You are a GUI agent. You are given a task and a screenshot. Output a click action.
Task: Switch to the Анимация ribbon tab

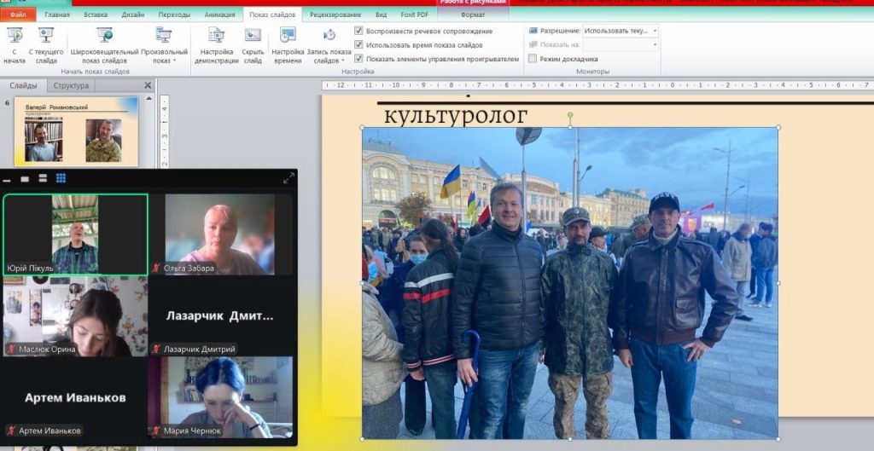pos(218,14)
